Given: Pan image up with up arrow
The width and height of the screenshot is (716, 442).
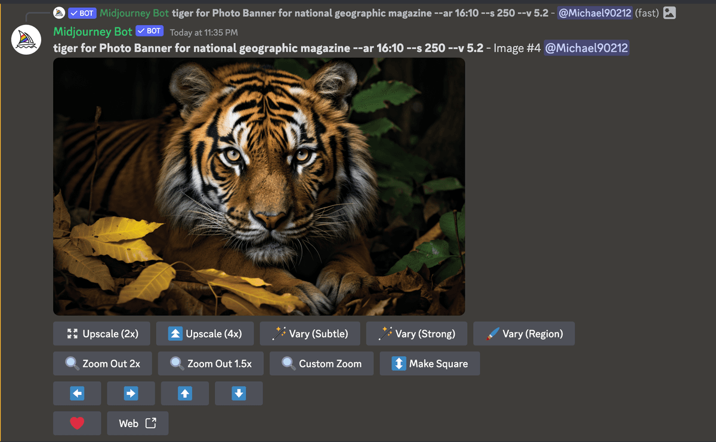Looking at the screenshot, I should point(185,393).
